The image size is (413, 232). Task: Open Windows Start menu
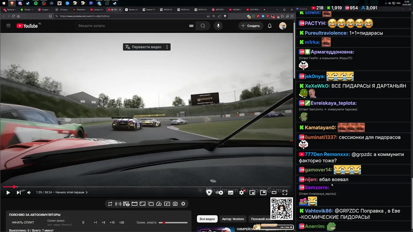(5, 3)
